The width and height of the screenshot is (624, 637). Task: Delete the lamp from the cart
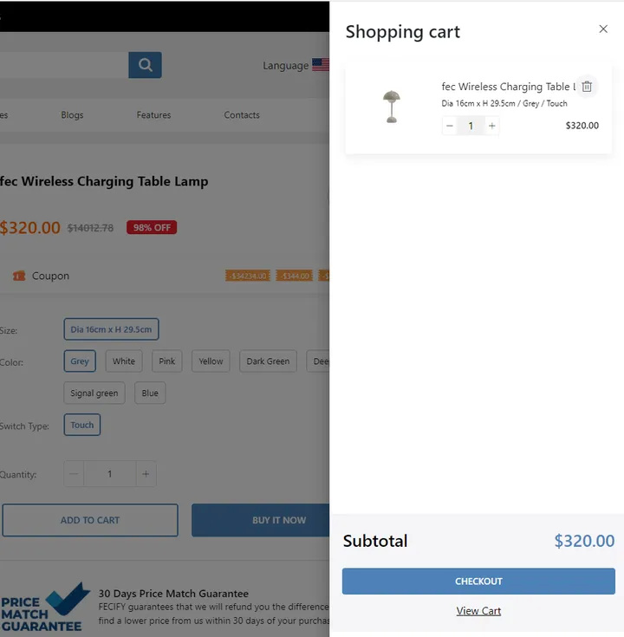(x=587, y=87)
